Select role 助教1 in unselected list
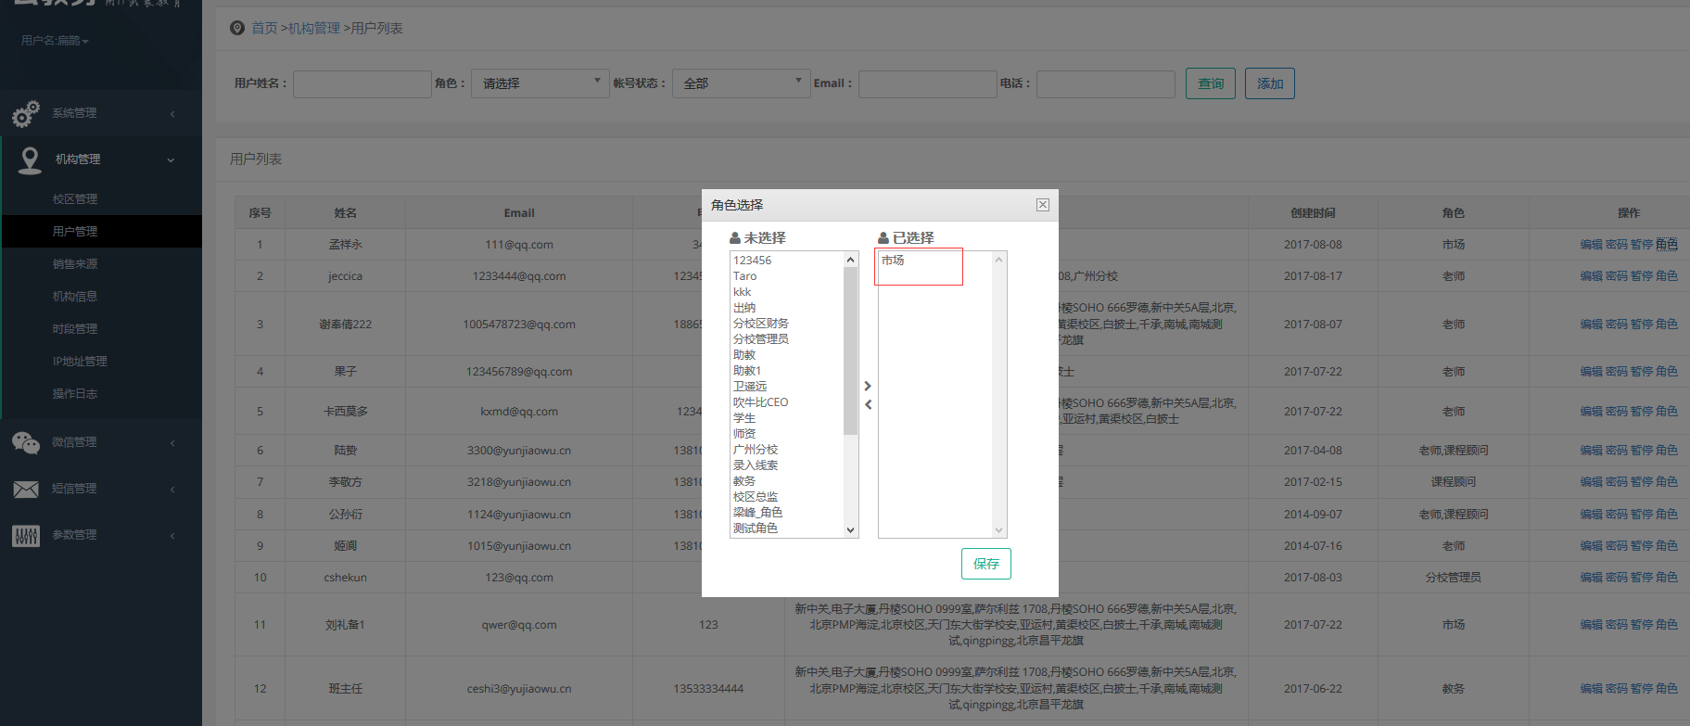The height and width of the screenshot is (726, 1690). tap(787, 371)
